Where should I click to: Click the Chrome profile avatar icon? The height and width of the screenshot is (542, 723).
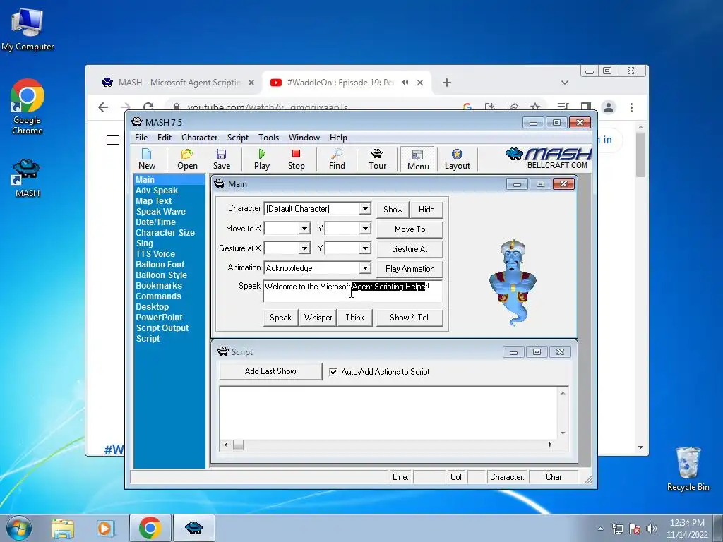point(609,107)
